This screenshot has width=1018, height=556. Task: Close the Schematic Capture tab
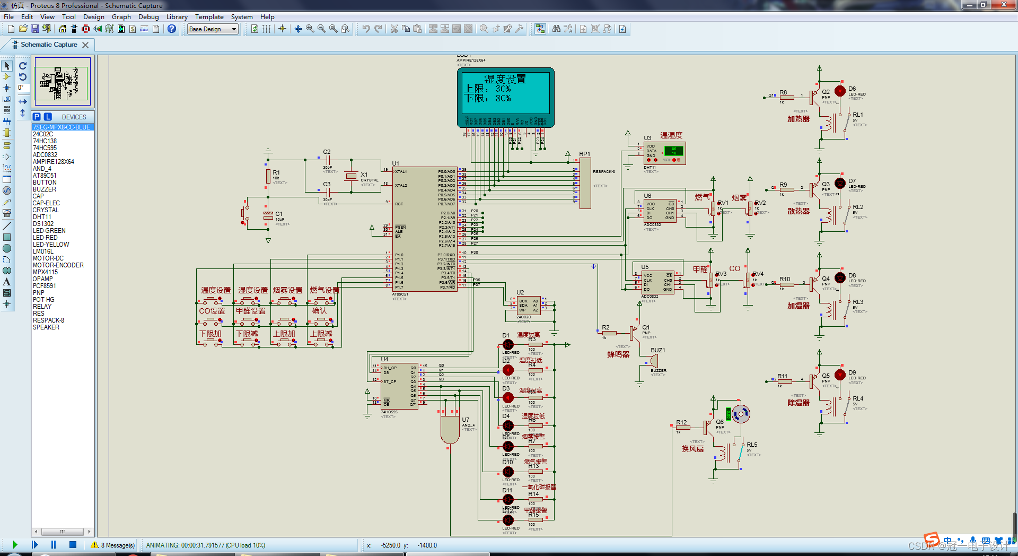pyautogui.click(x=85, y=45)
